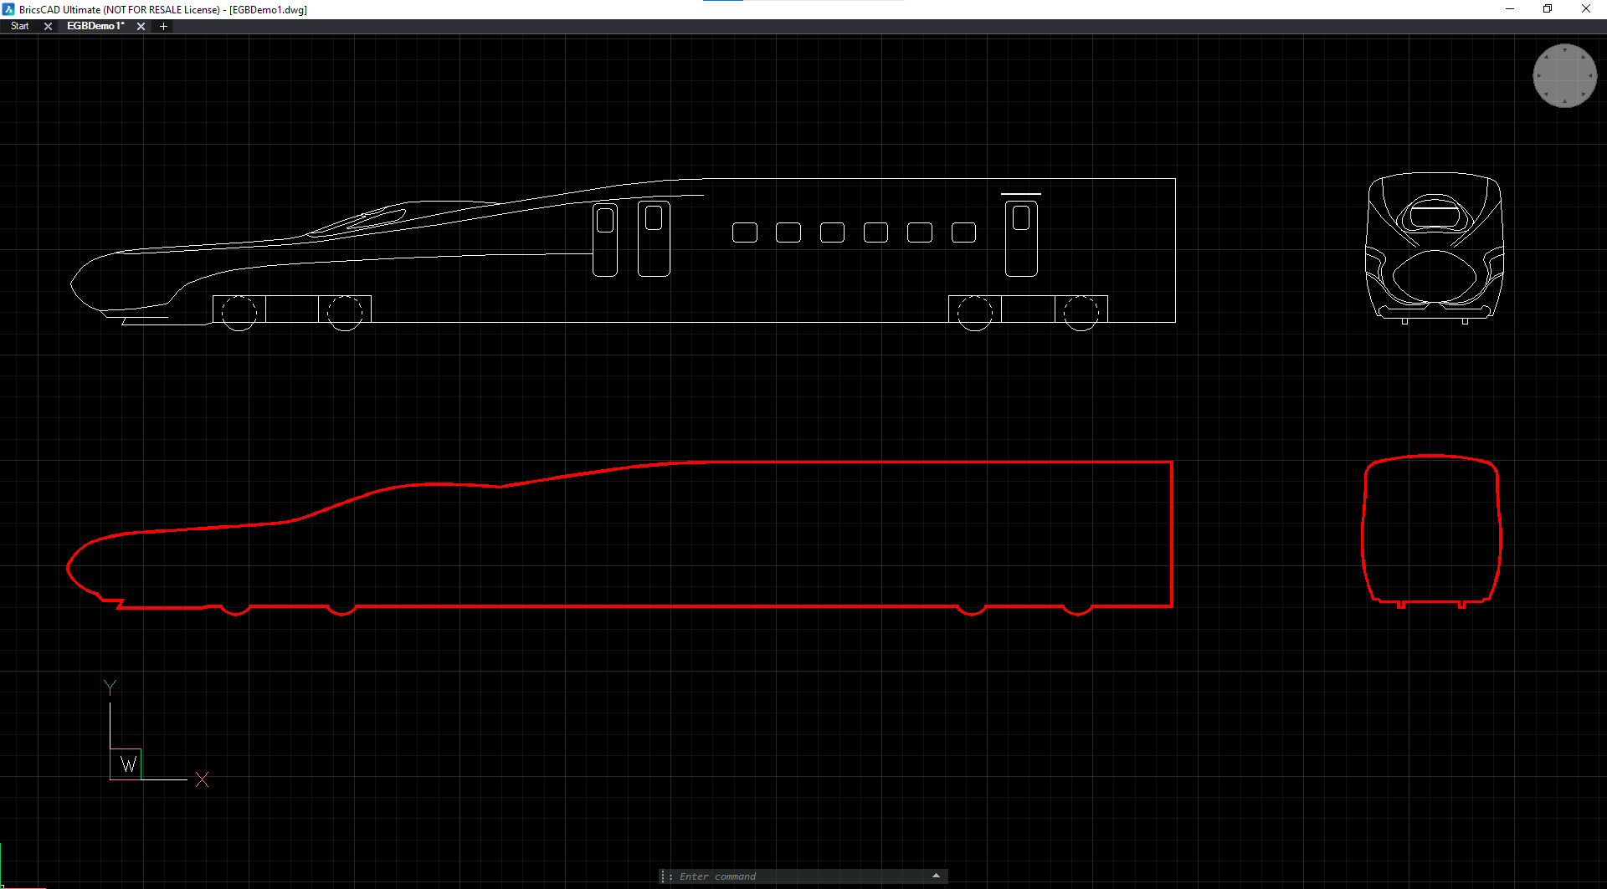
Task: Click the command line grip handle
Action: point(663,876)
